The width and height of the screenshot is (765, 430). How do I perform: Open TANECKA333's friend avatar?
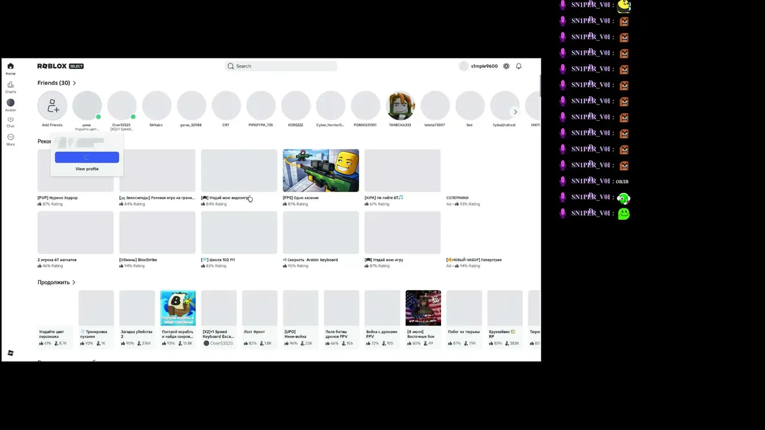(400, 106)
